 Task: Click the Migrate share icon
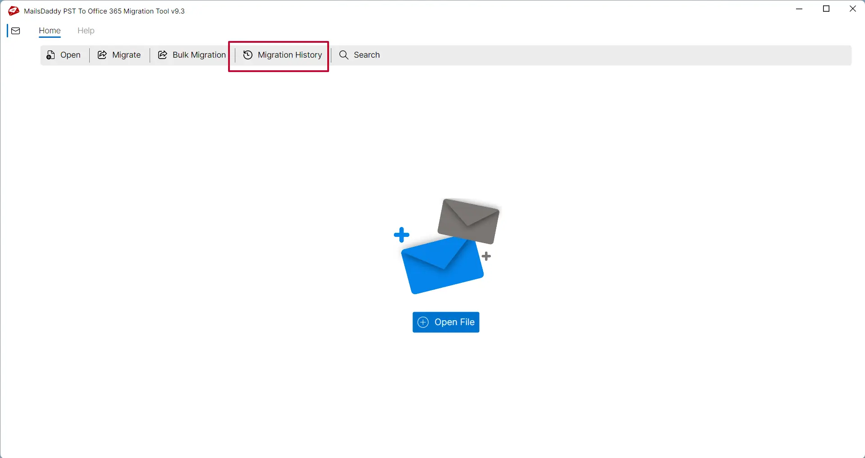point(102,54)
